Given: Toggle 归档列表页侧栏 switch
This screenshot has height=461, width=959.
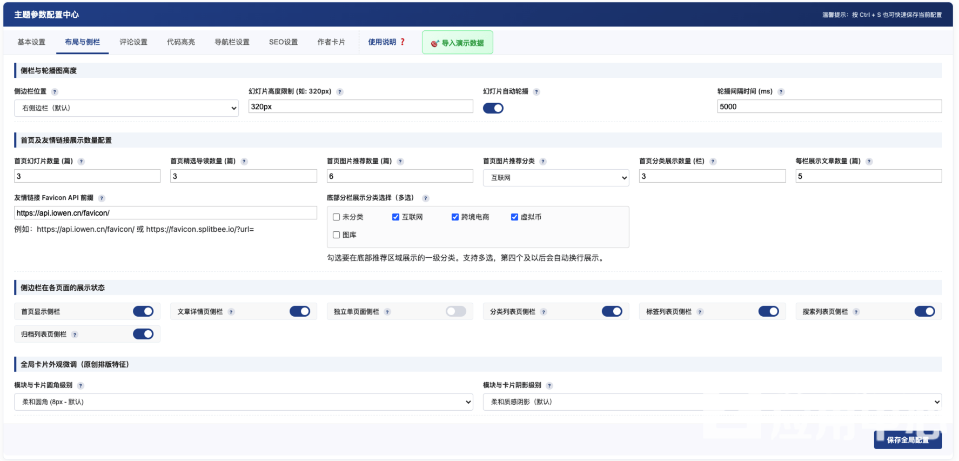Looking at the screenshot, I should pyautogui.click(x=143, y=334).
